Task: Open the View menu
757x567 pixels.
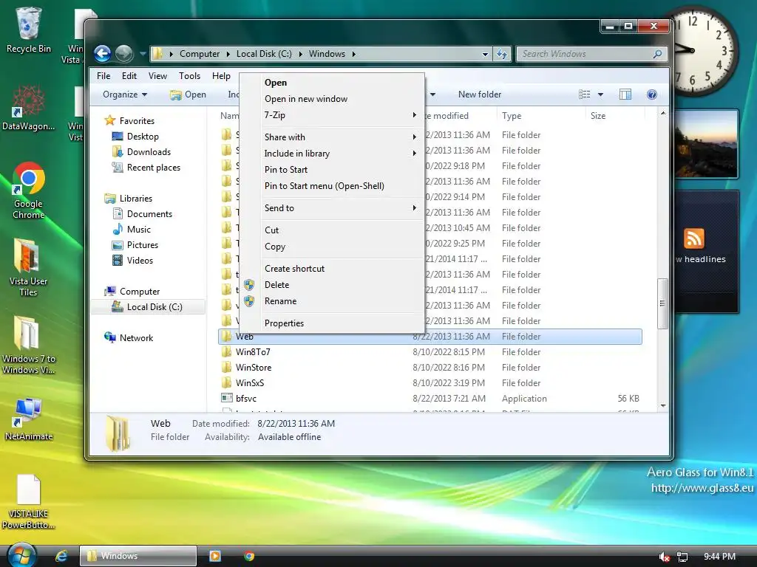Action: [157, 76]
